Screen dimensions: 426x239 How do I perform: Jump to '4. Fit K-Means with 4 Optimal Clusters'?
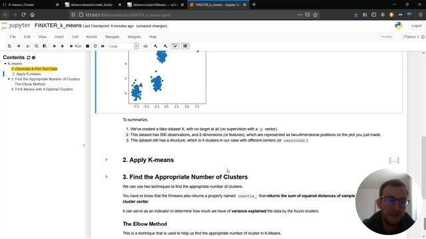[x=42, y=89]
